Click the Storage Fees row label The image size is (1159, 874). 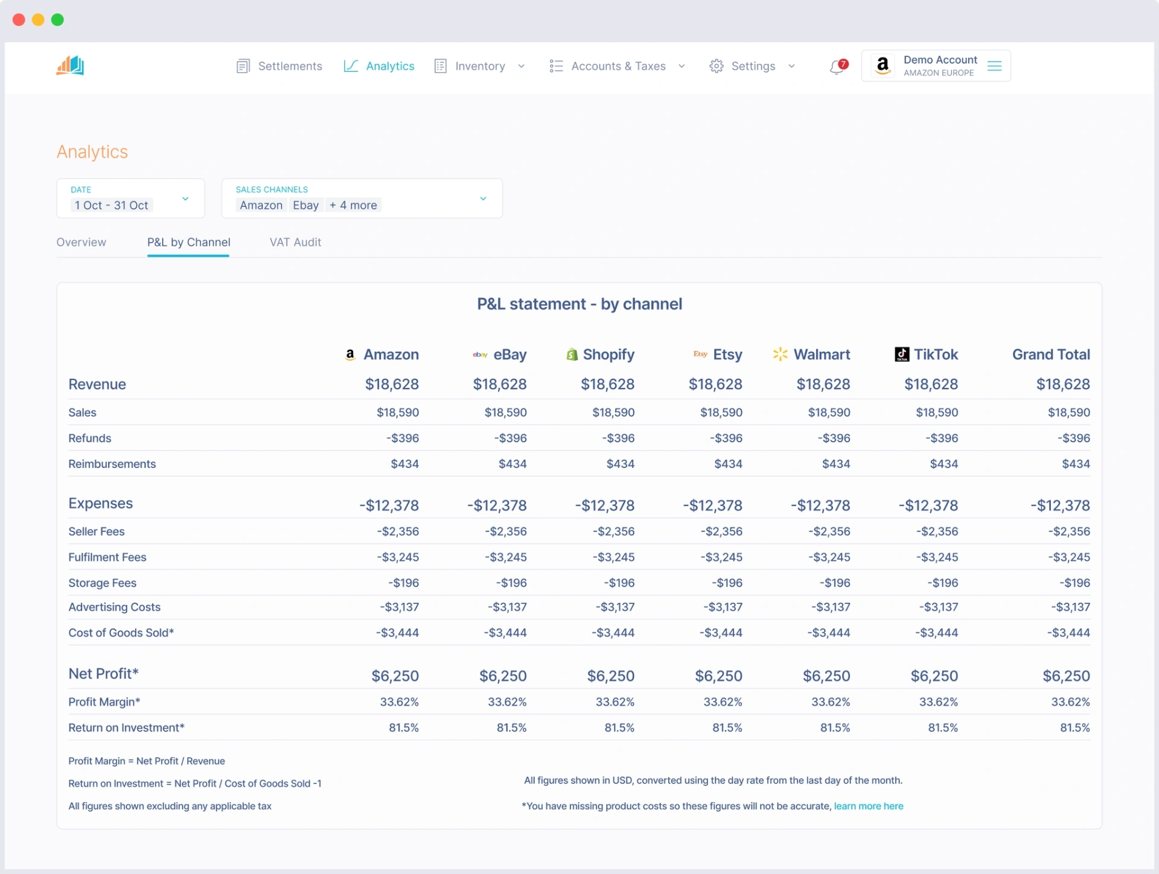tap(102, 583)
